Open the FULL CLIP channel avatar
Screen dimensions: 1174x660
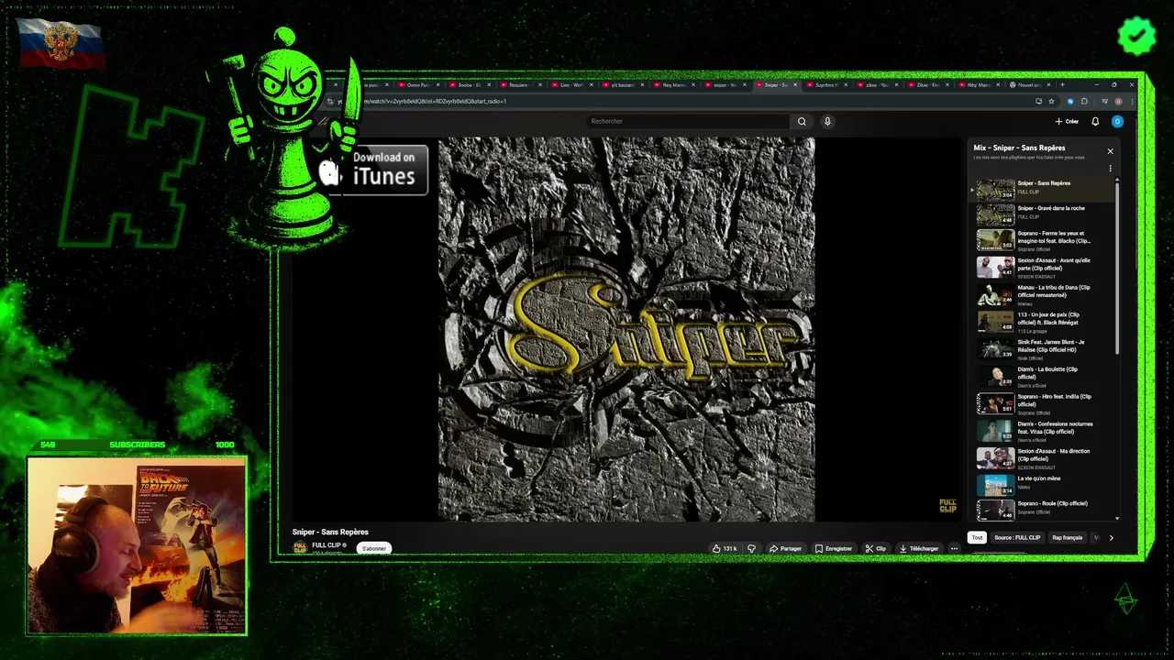pyautogui.click(x=300, y=547)
